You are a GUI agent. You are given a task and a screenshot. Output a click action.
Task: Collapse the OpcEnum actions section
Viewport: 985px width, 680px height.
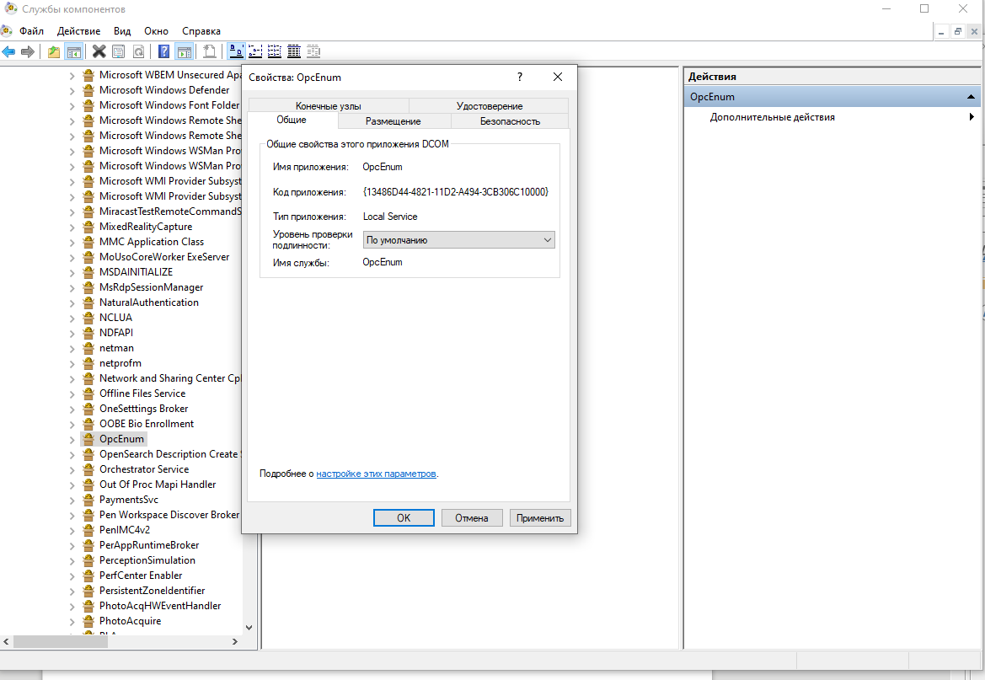971,97
